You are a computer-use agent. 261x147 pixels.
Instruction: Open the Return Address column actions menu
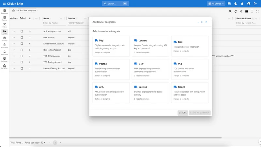point(259,19)
